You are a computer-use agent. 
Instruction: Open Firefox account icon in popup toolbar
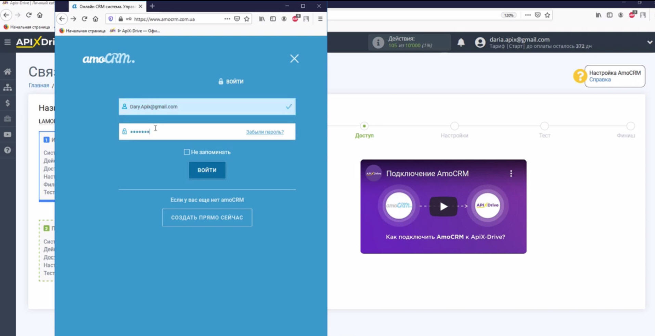click(x=284, y=19)
